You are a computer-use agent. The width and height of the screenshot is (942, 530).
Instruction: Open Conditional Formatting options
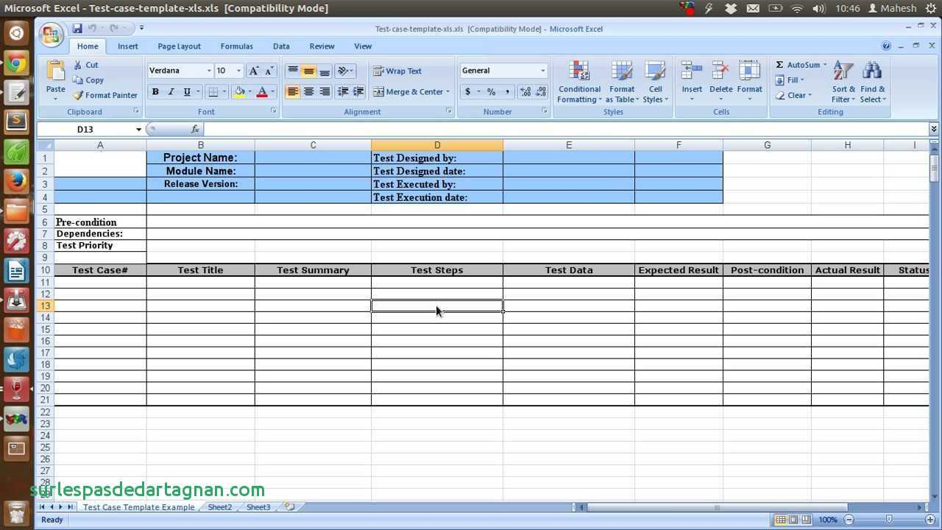[579, 81]
